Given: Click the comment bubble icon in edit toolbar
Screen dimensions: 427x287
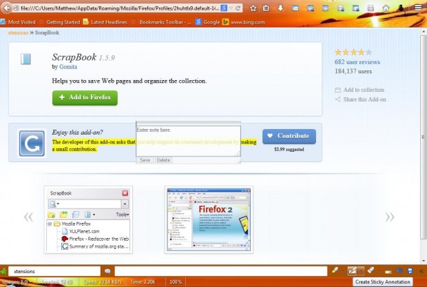Looking at the screenshot, I should [107, 271].
